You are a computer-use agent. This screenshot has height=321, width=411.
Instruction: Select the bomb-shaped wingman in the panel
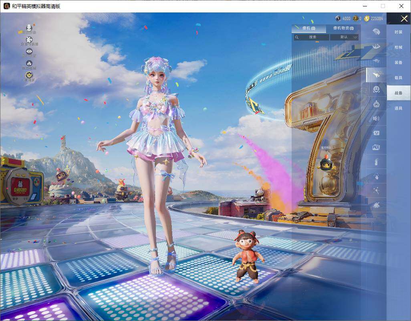tap(326, 162)
